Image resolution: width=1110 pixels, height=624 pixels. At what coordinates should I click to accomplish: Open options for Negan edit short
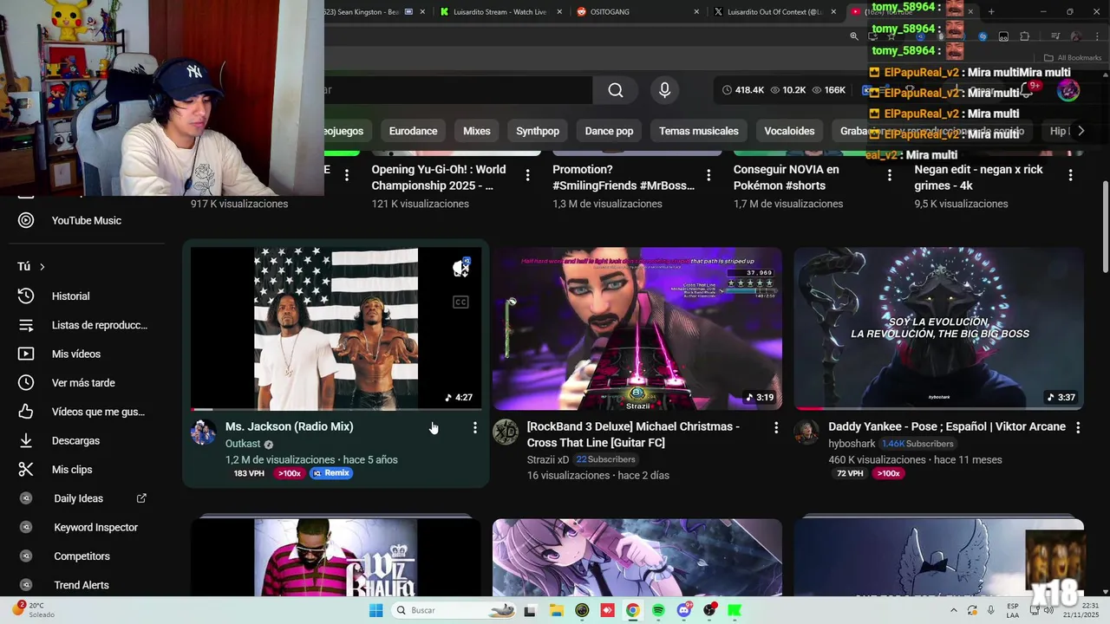click(x=1070, y=175)
